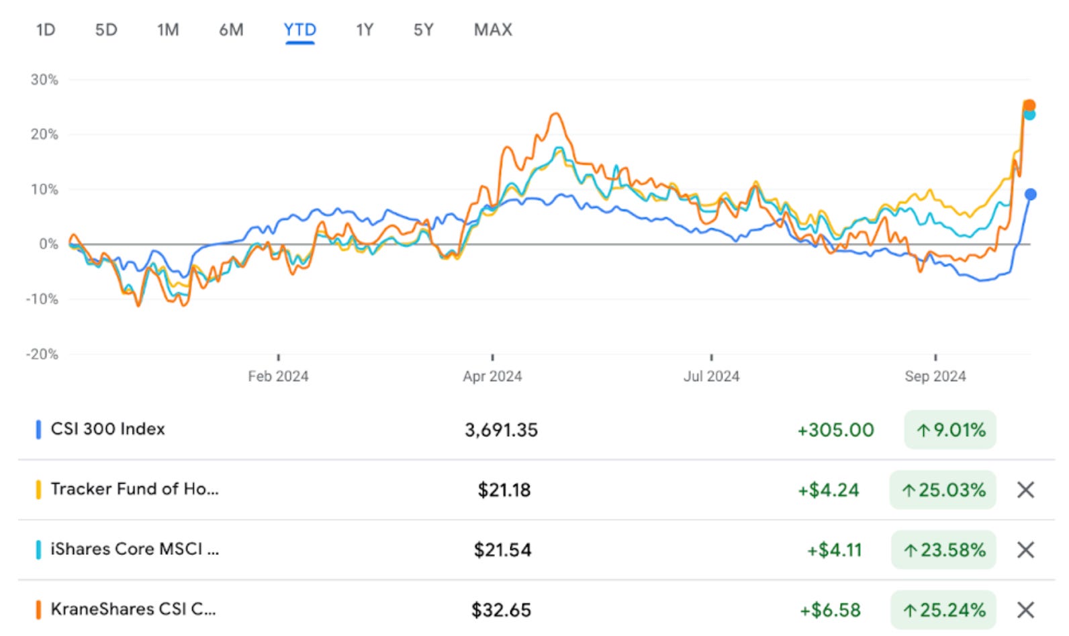This screenshot has height=636, width=1069.
Task: Click the $21.18 price
Action: pos(504,490)
